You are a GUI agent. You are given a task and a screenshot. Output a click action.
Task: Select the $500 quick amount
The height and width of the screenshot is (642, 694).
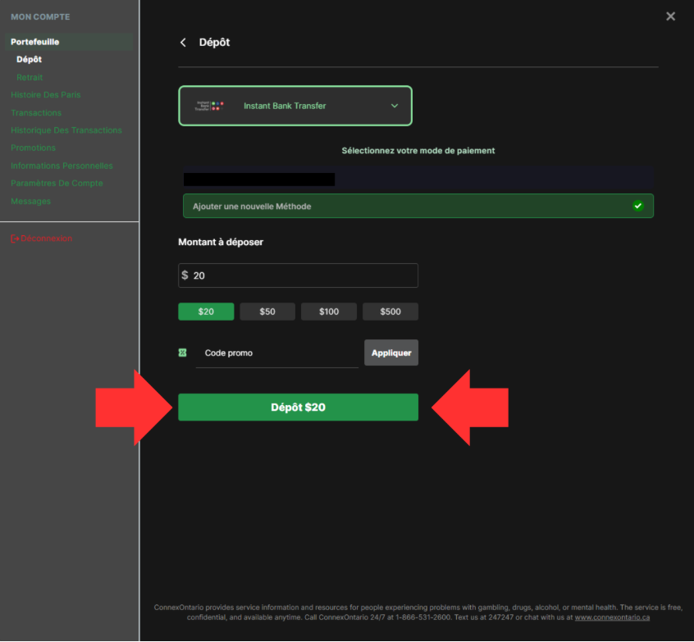click(390, 312)
